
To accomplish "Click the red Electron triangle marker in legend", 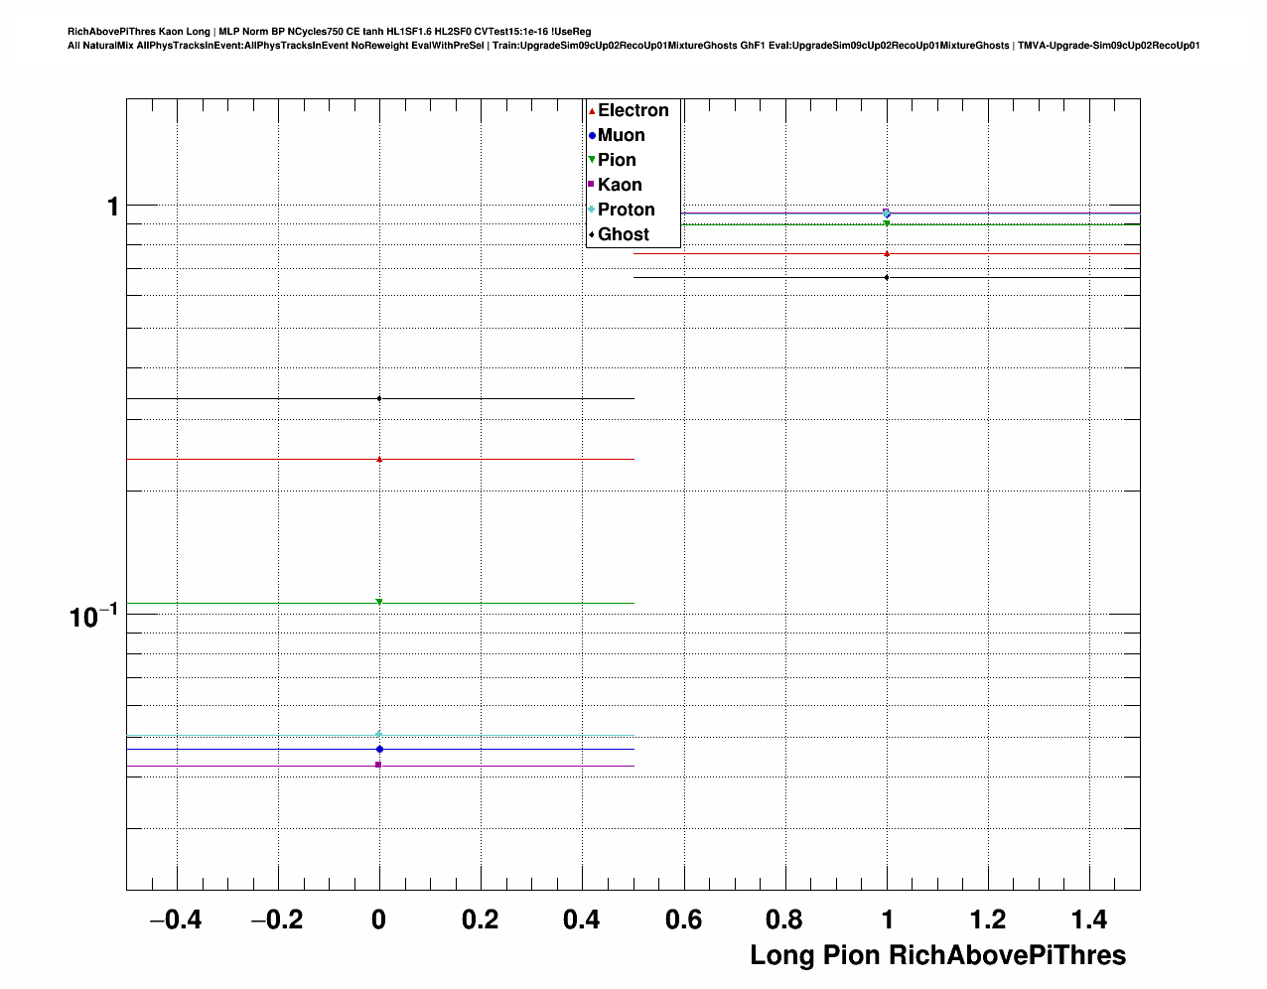I will coord(592,111).
